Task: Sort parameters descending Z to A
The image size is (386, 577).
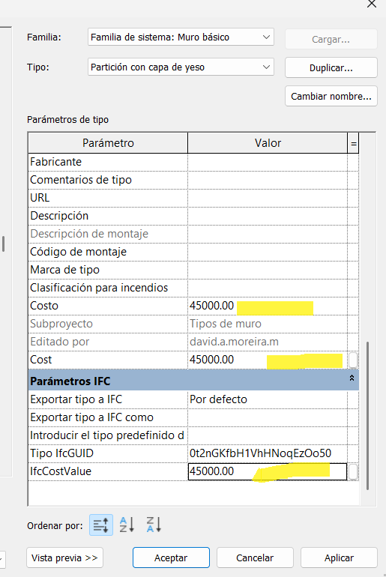Action: 154,525
